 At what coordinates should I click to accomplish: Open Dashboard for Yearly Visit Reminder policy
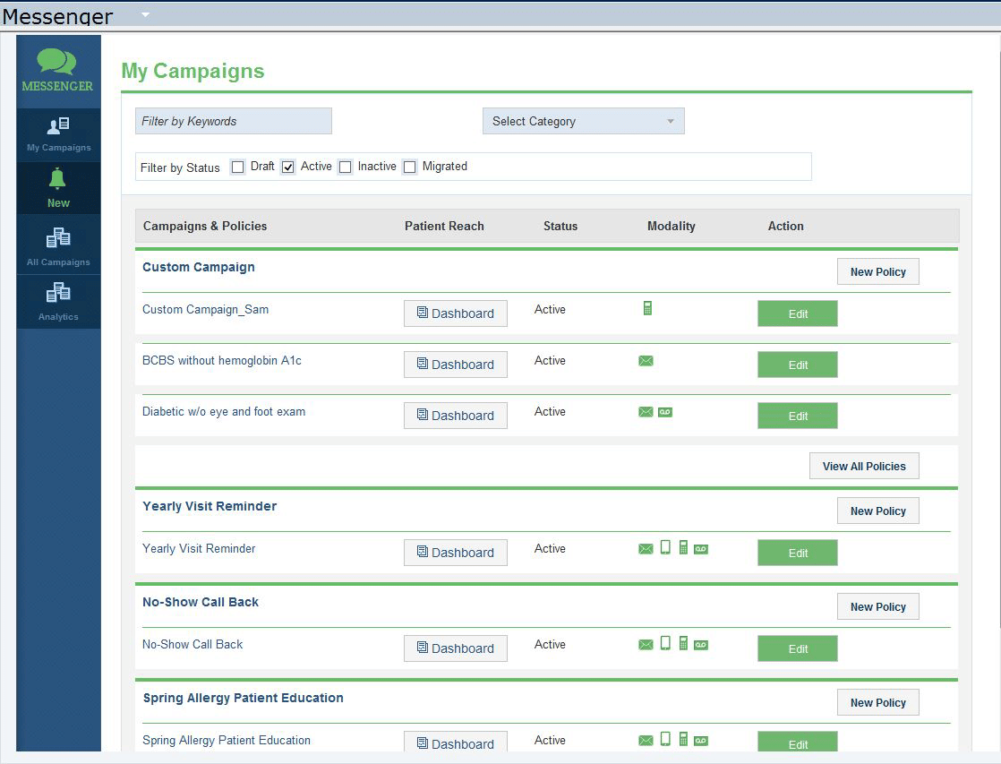(x=456, y=553)
